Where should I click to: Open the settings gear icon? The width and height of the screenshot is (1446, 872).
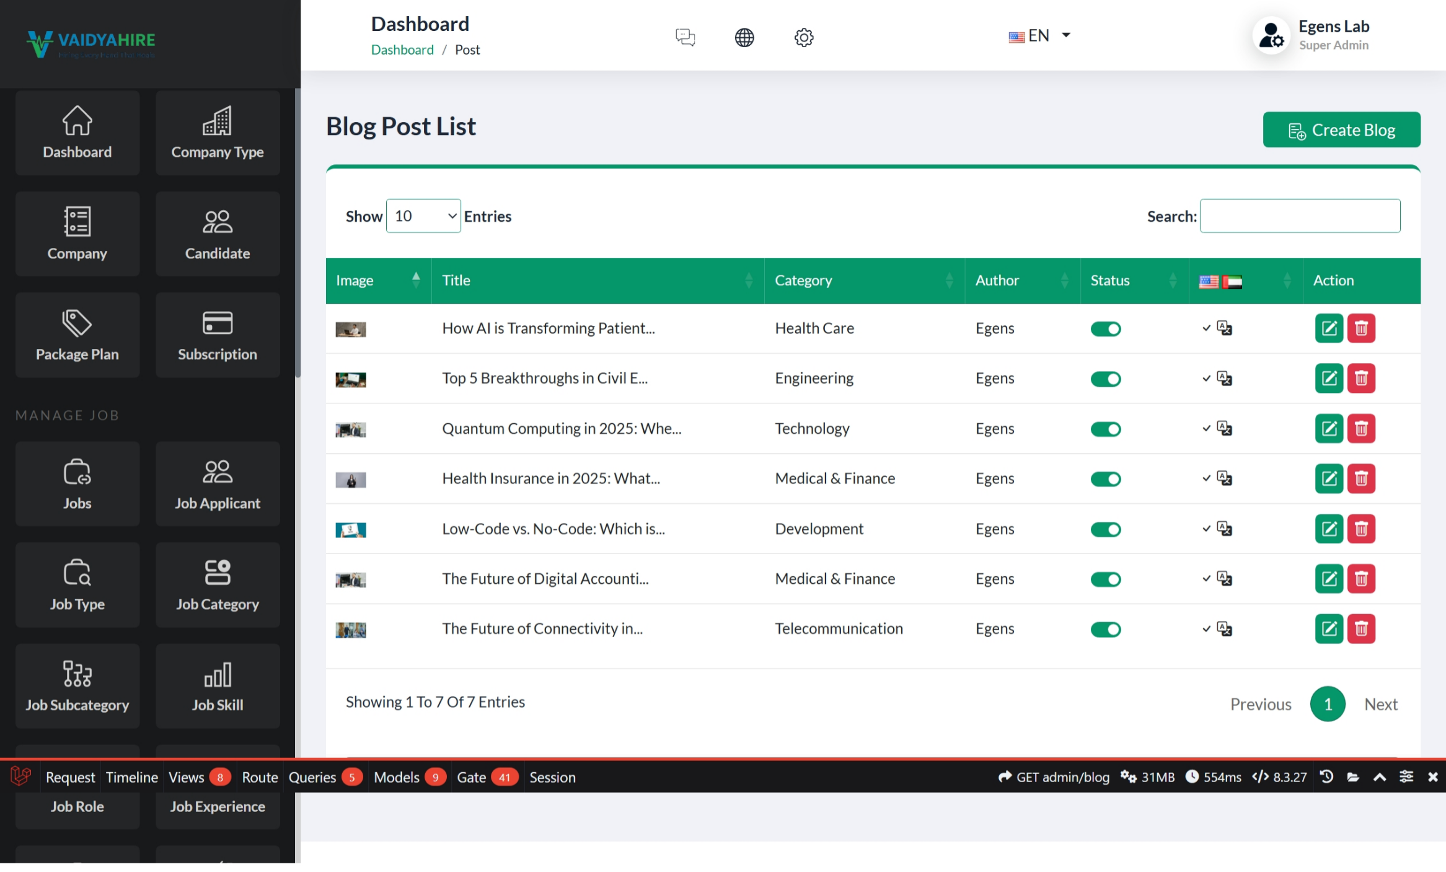[x=803, y=37]
